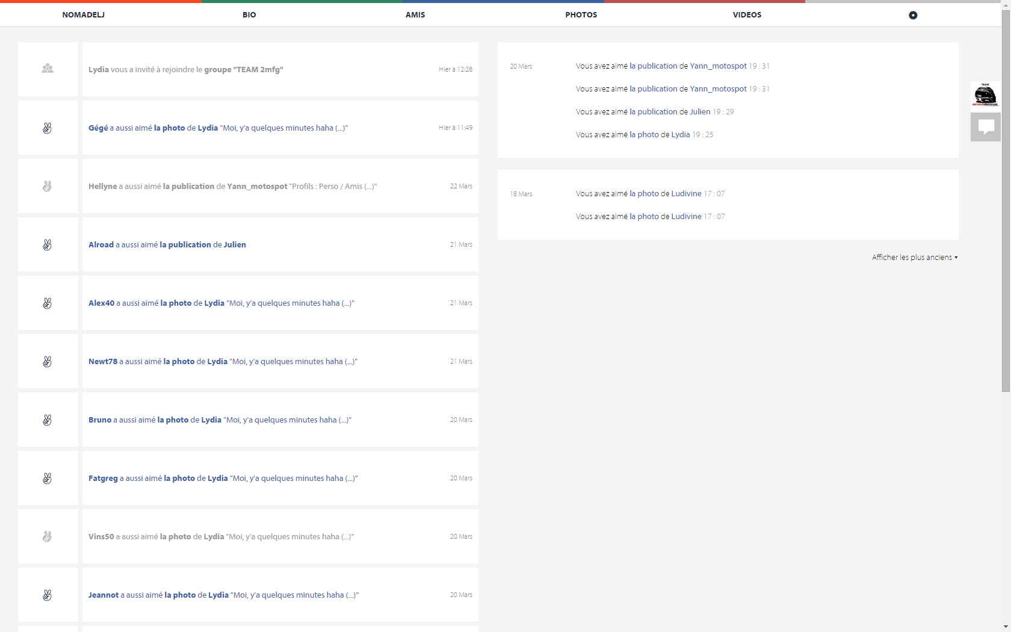Open the TEAM helmet avatar thumbnail
The height and width of the screenshot is (632, 1011).
tap(986, 95)
